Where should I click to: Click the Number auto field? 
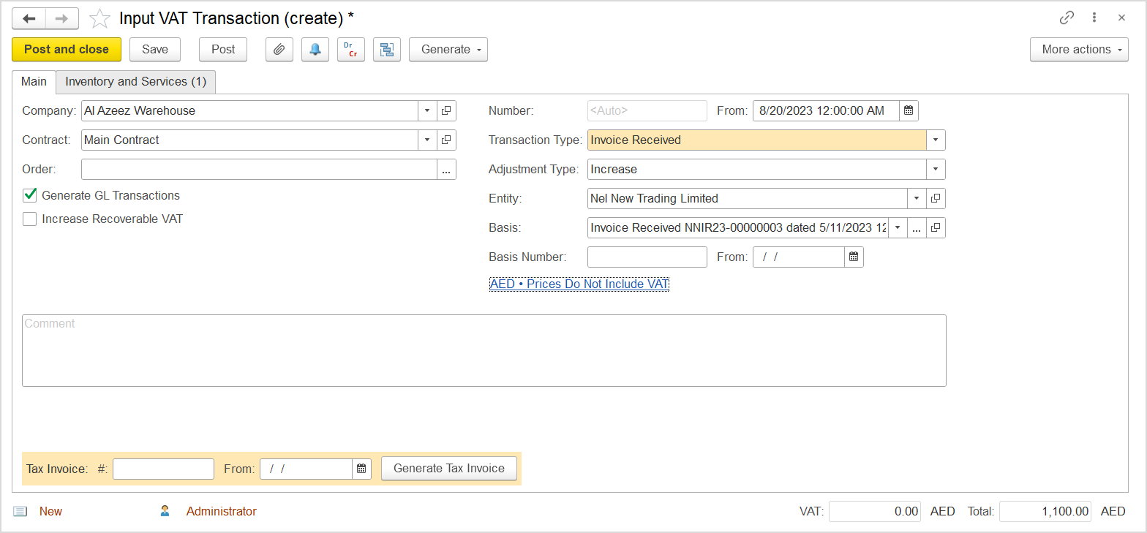pos(647,111)
